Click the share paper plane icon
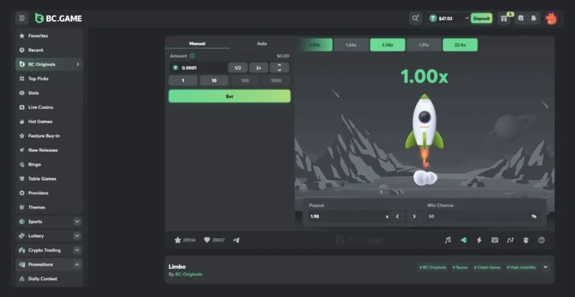The width and height of the screenshot is (575, 297). pos(236,240)
